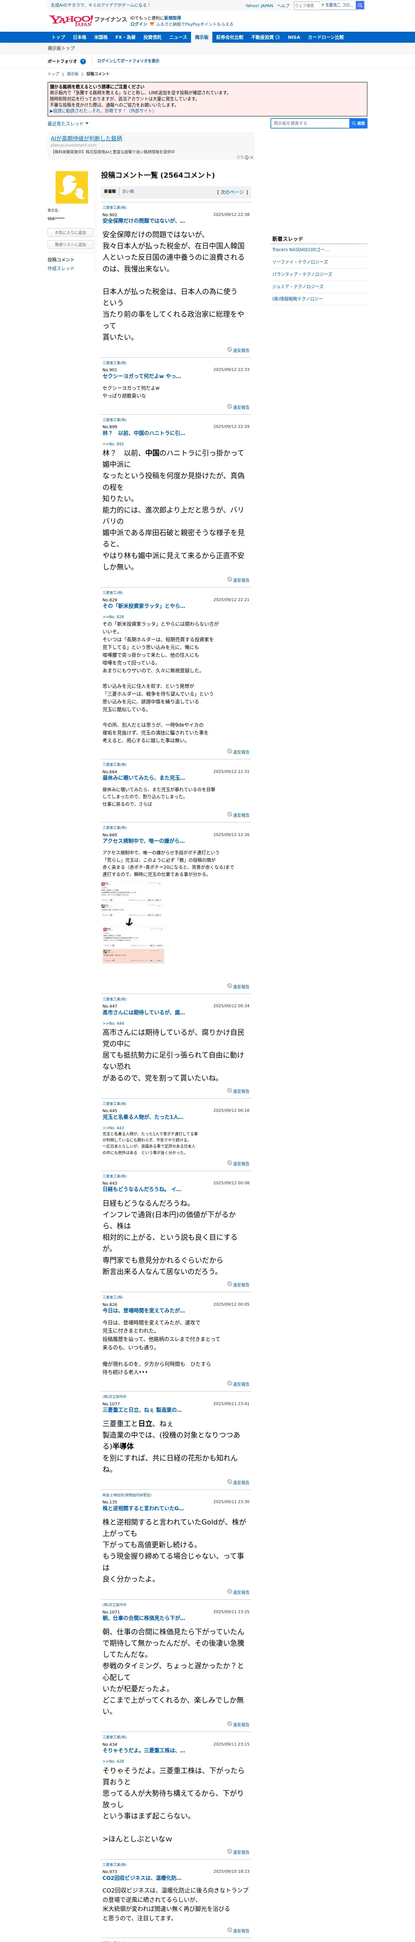Click breadcrumb 掲示板 link
This screenshot has width=415, height=1942.
72,74
